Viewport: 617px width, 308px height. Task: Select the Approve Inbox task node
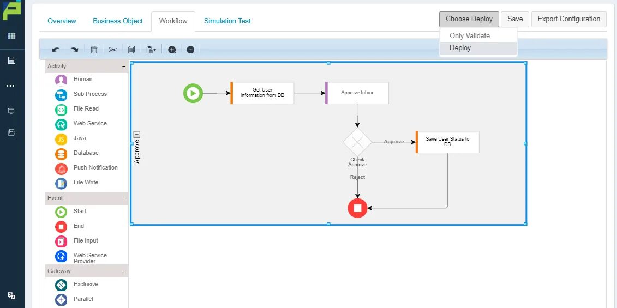point(357,93)
